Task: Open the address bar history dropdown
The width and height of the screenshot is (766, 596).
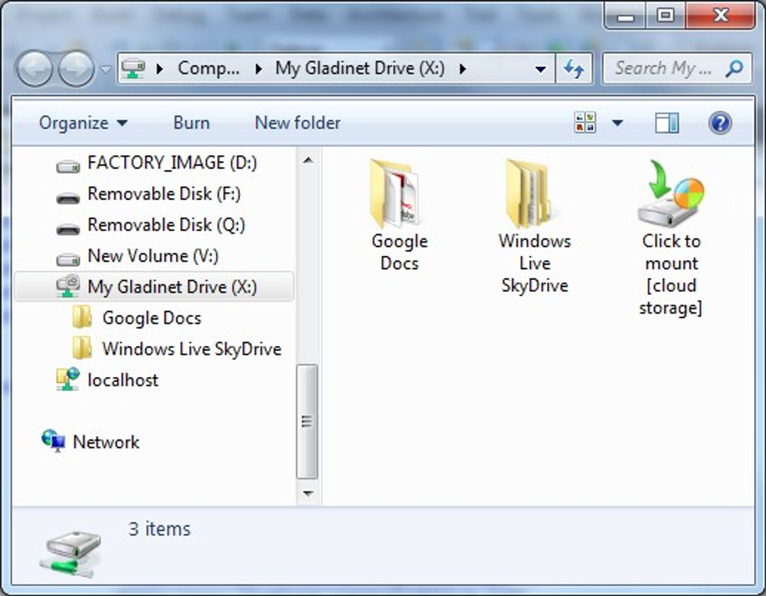Action: point(540,69)
